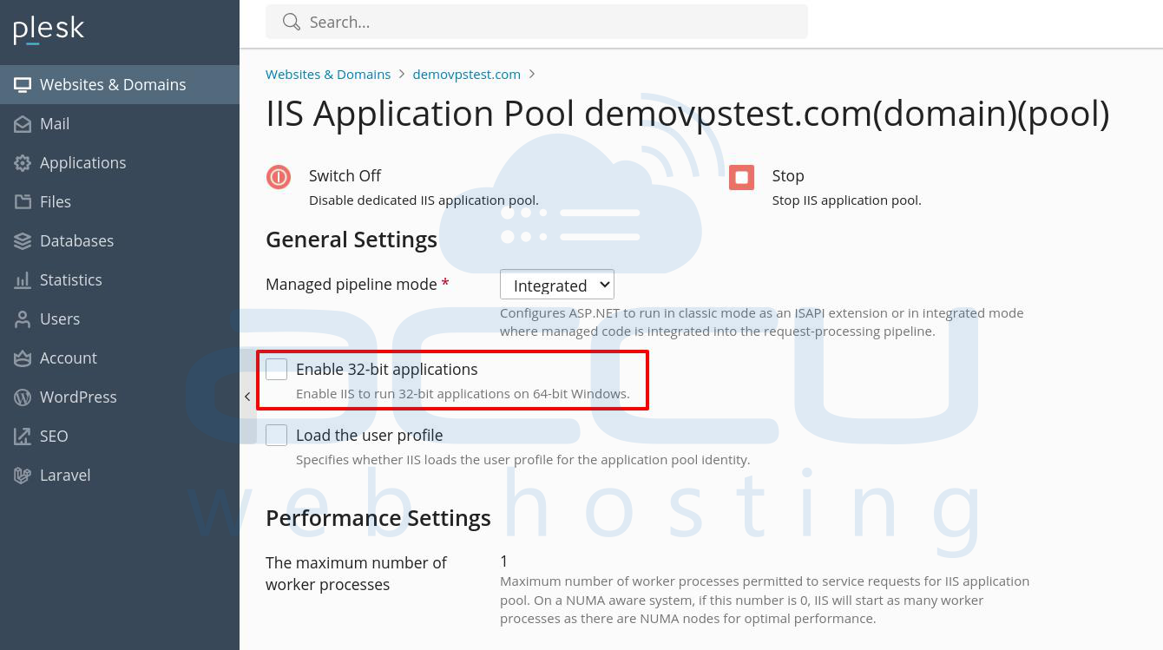Open SEO in the sidebar
The width and height of the screenshot is (1163, 650).
[x=120, y=437]
